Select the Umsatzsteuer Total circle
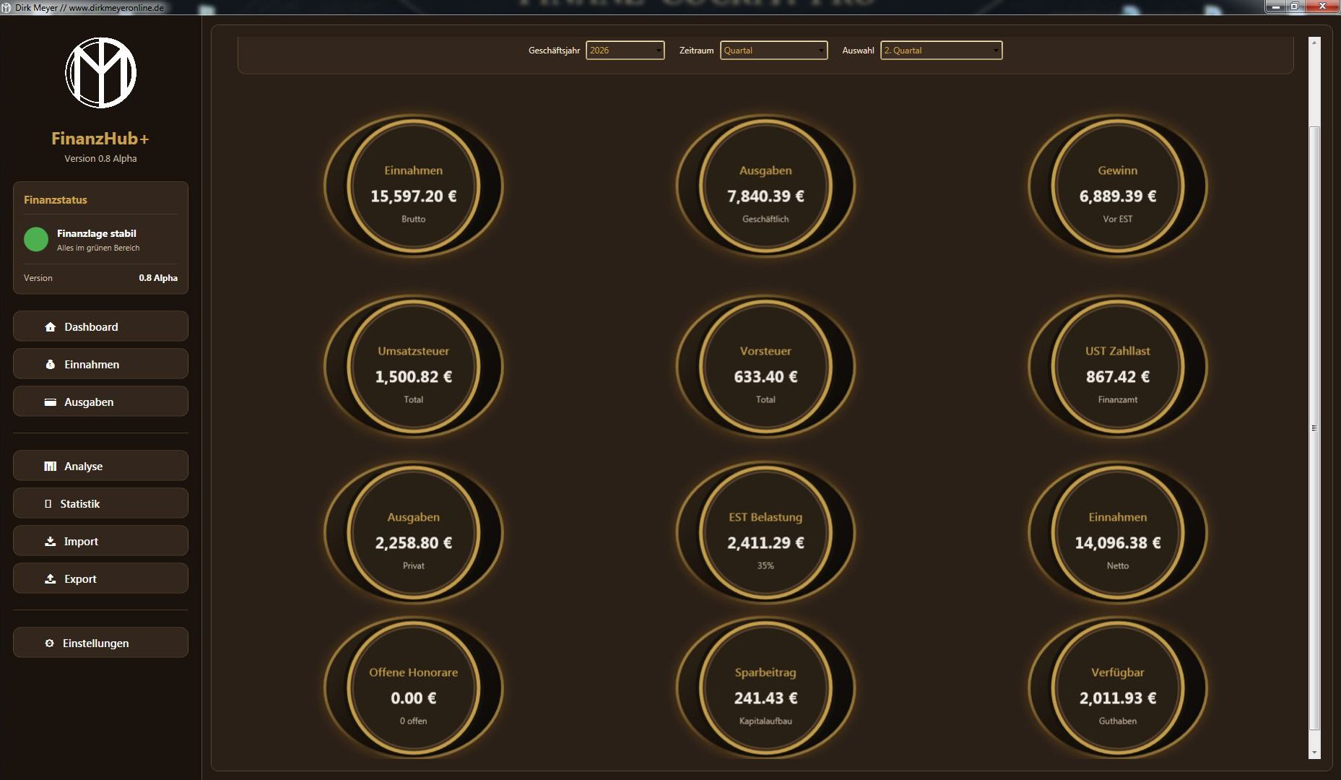Image resolution: width=1341 pixels, height=780 pixels. pos(414,367)
